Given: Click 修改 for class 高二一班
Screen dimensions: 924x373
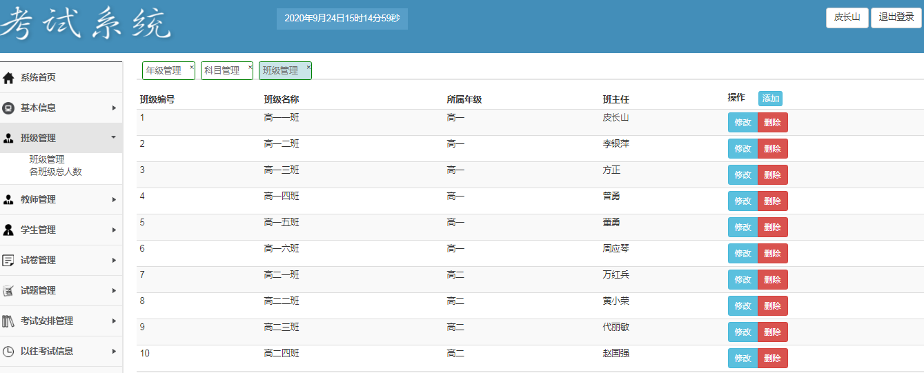Looking at the screenshot, I should click(x=743, y=280).
